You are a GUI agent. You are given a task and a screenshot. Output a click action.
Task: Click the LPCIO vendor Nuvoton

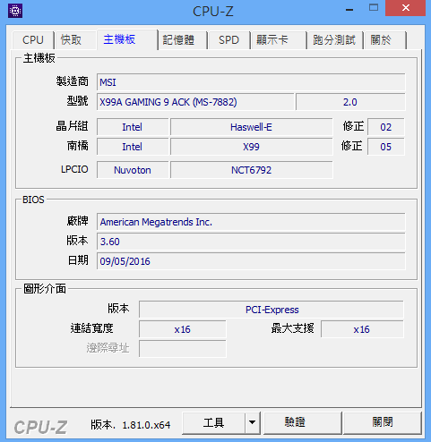(x=133, y=170)
